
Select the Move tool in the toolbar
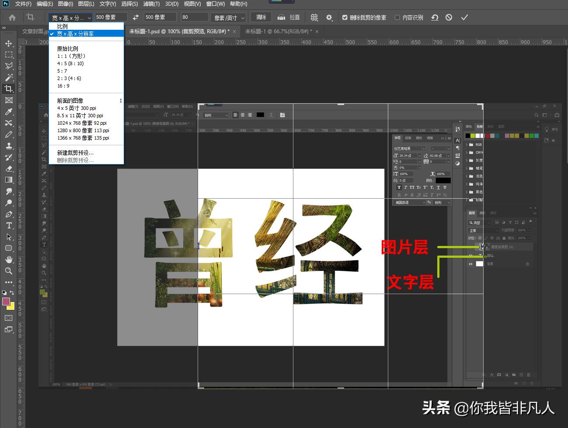9,43
